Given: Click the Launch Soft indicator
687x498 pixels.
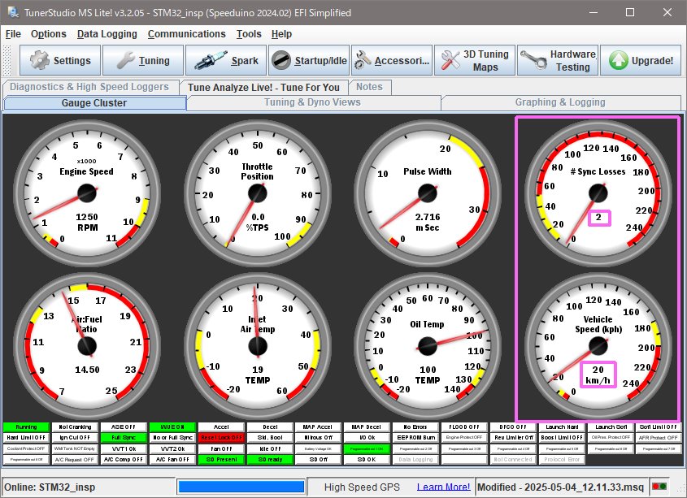Looking at the screenshot, I should [x=611, y=427].
